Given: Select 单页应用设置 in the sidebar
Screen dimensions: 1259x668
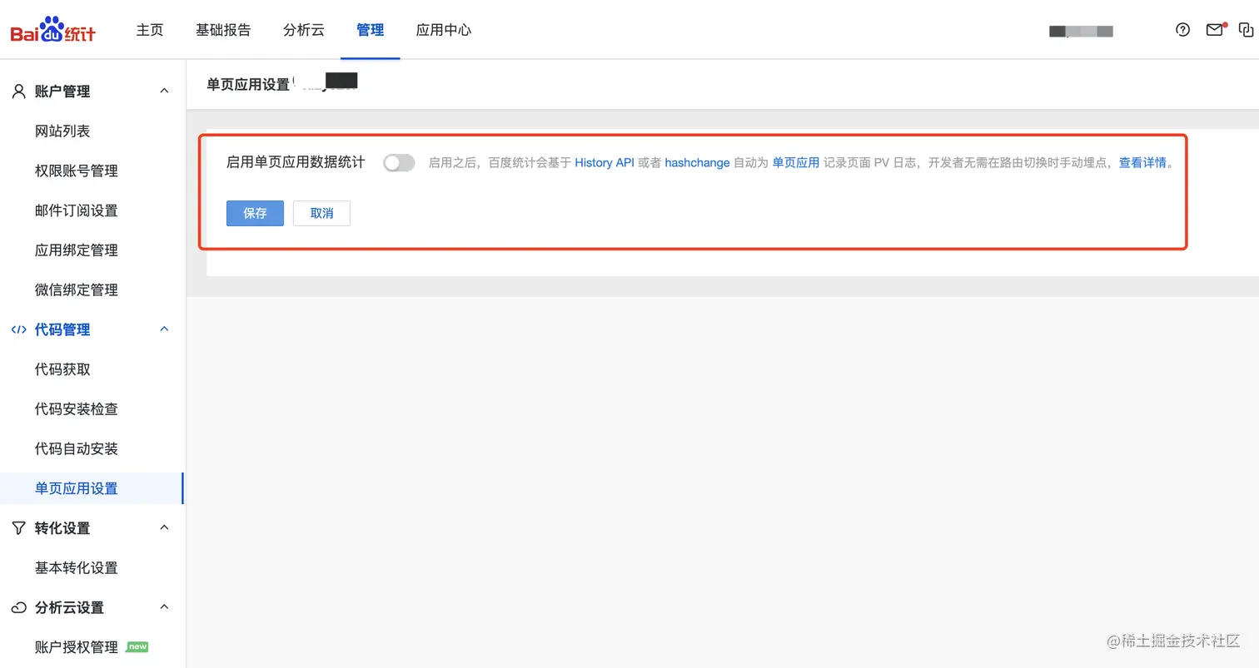Looking at the screenshot, I should coord(77,488).
